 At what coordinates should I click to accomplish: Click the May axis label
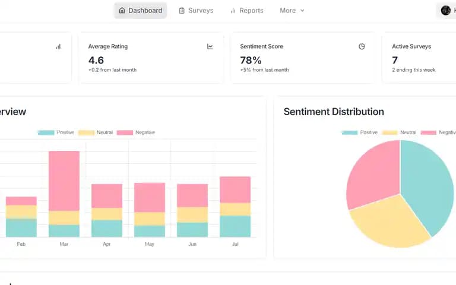coord(150,244)
